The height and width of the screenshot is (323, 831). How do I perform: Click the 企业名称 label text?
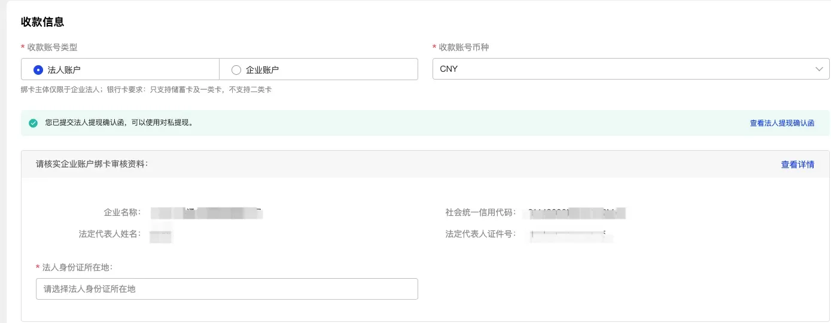[121, 212]
